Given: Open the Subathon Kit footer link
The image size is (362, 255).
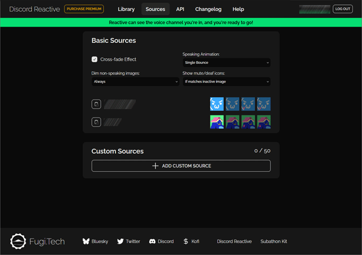Looking at the screenshot, I should 274,241.
